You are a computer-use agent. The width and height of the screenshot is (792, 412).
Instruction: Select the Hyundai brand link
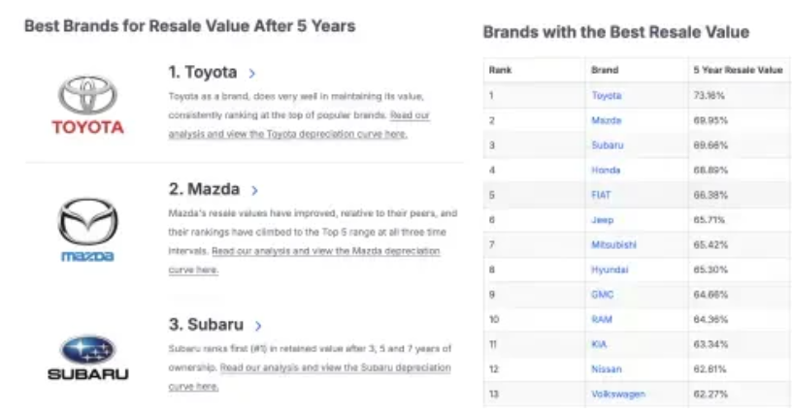(610, 269)
